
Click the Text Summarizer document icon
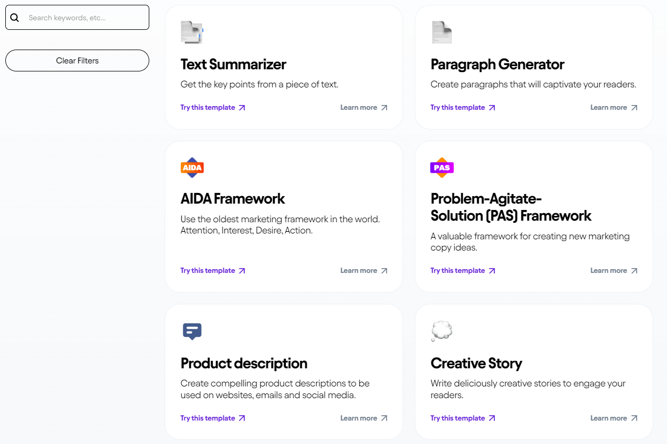pos(191,33)
